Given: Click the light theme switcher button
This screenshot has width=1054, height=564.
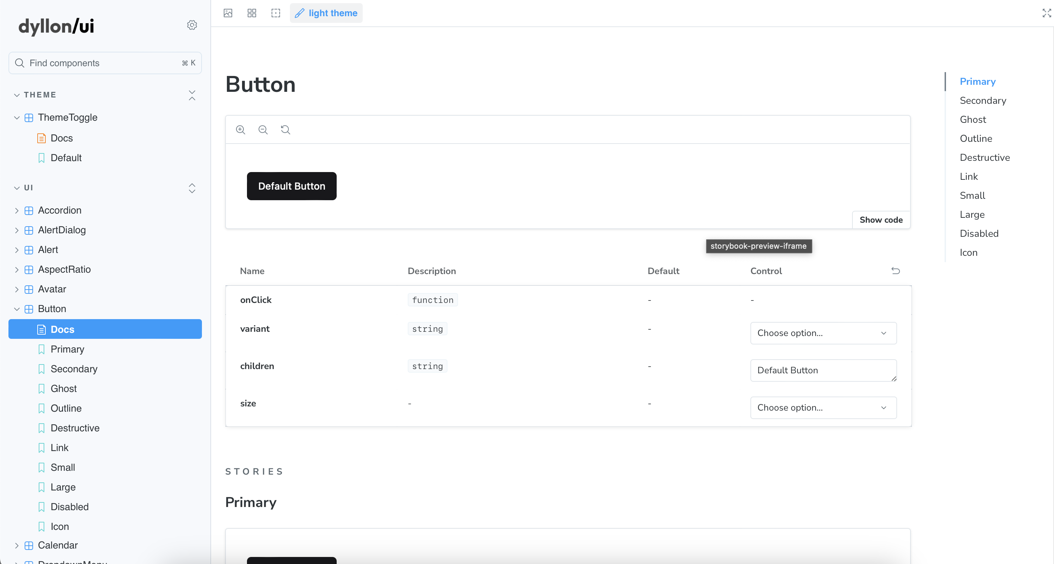Looking at the screenshot, I should click(x=326, y=13).
